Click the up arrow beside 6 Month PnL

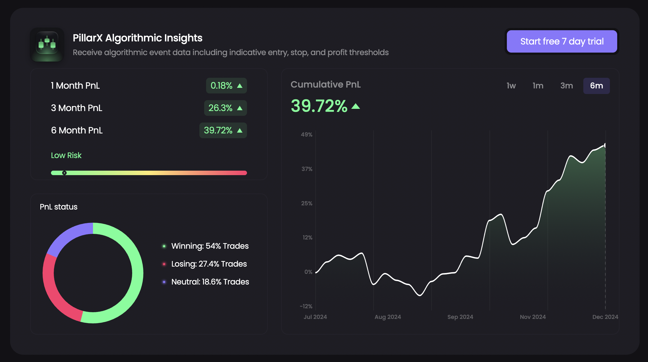(x=240, y=130)
